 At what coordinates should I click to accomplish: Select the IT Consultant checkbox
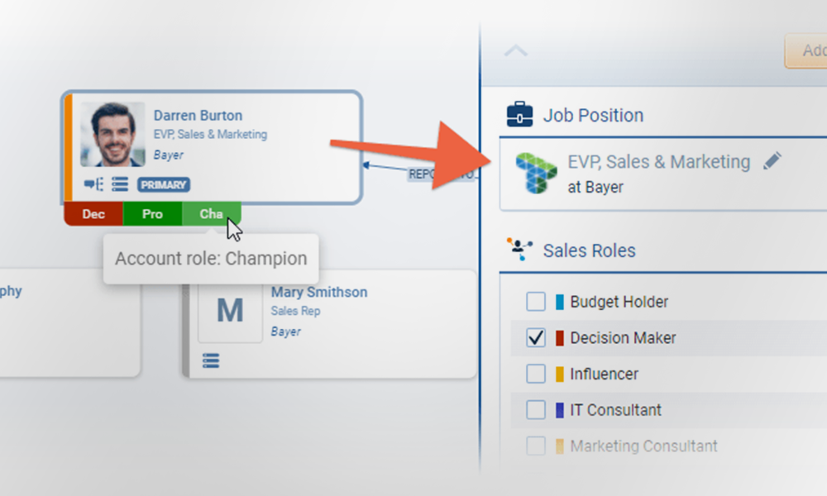[536, 410]
